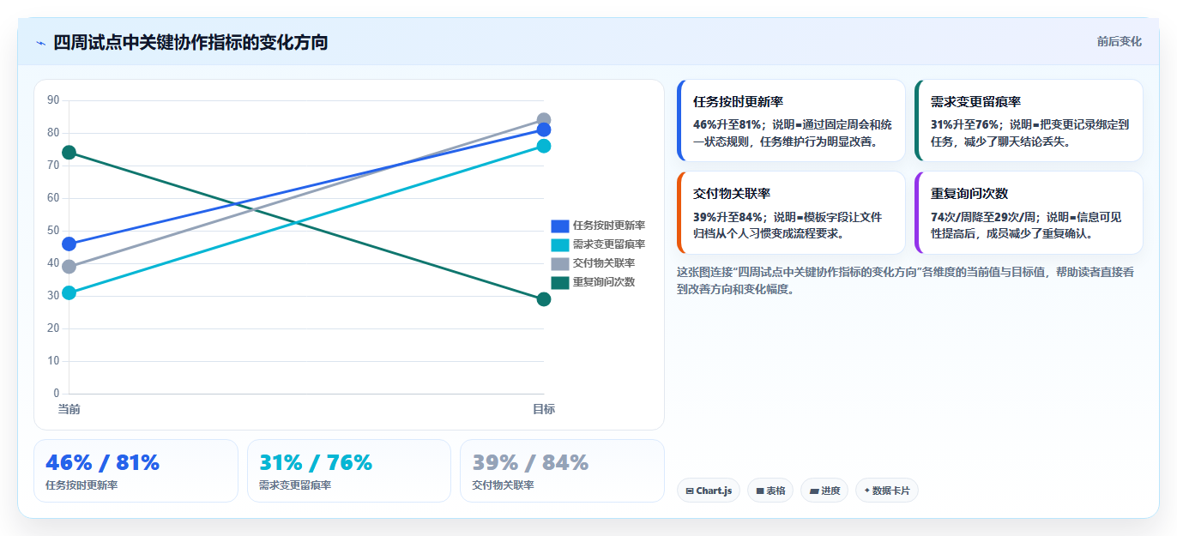Toggle the dark green 重复询问次数 legend swatch
Viewport: 1177px width, 536px height.
pyautogui.click(x=559, y=282)
